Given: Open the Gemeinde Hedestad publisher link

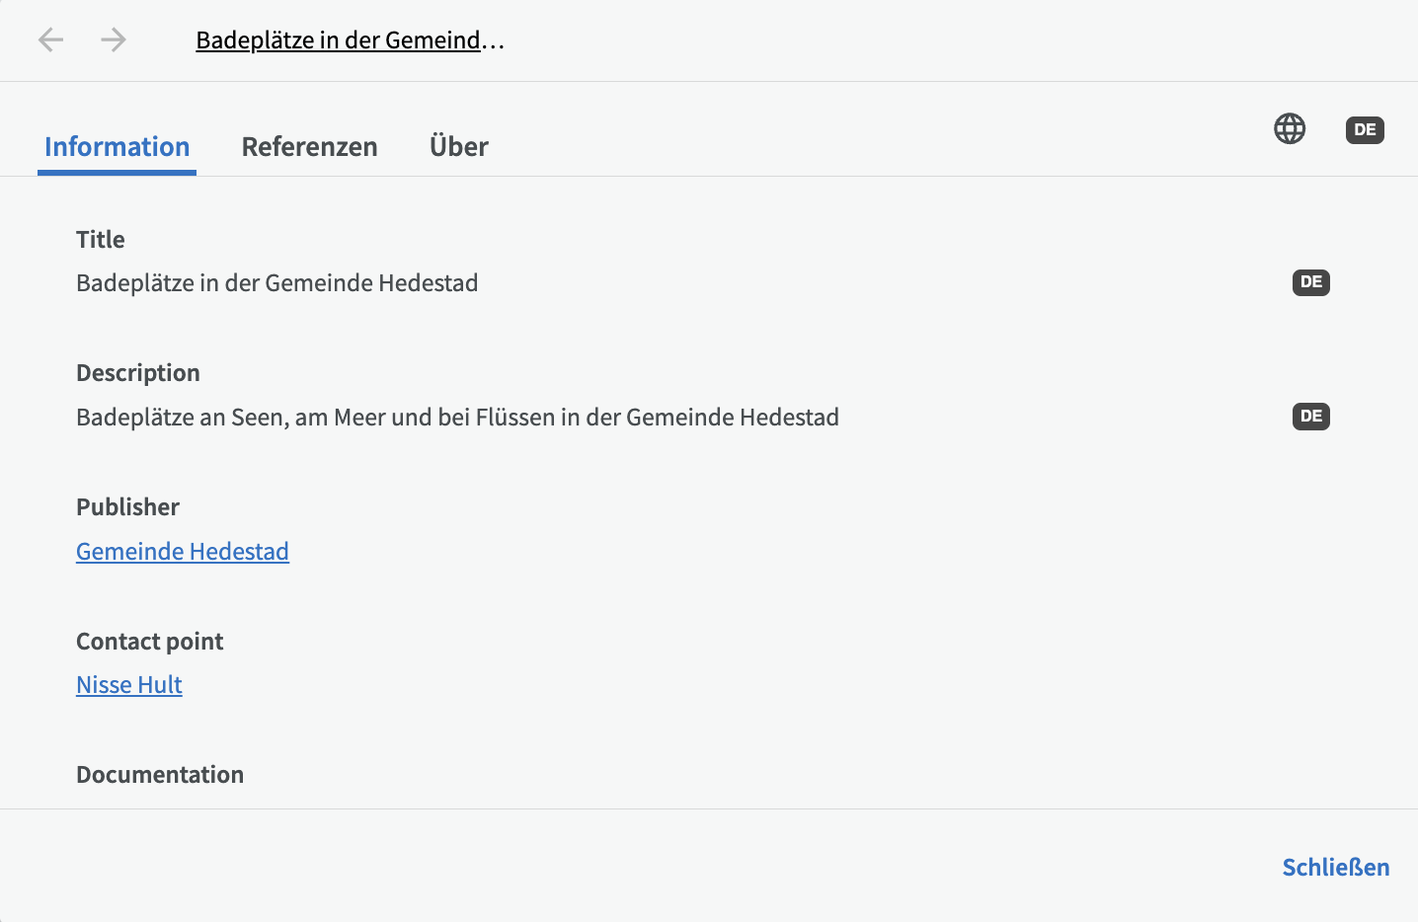Looking at the screenshot, I should 183,552.
